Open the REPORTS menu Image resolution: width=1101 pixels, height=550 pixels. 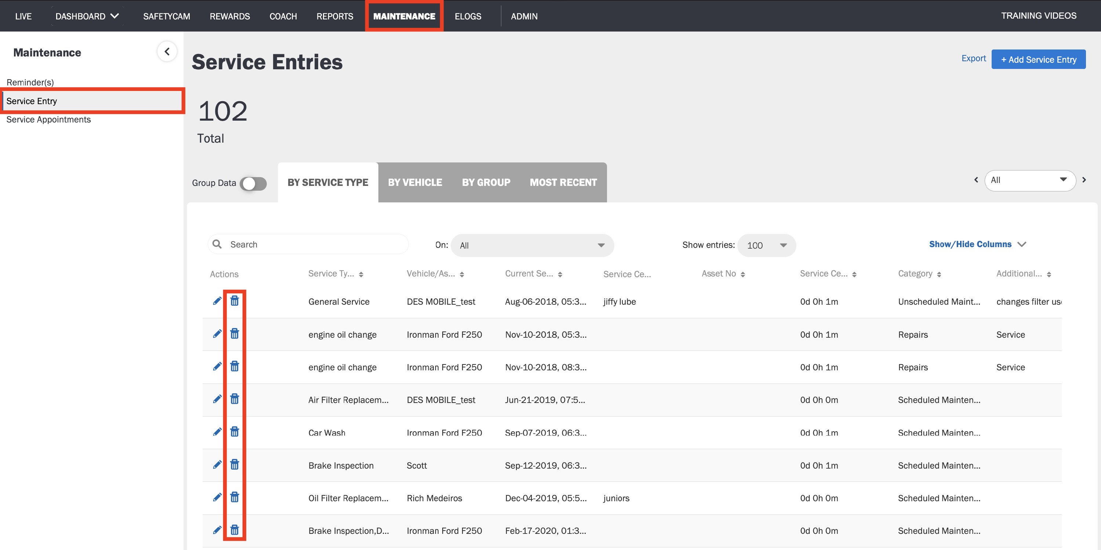coord(335,16)
